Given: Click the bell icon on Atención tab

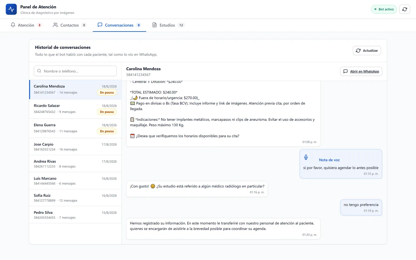Looking at the screenshot, I should tap(13, 25).
